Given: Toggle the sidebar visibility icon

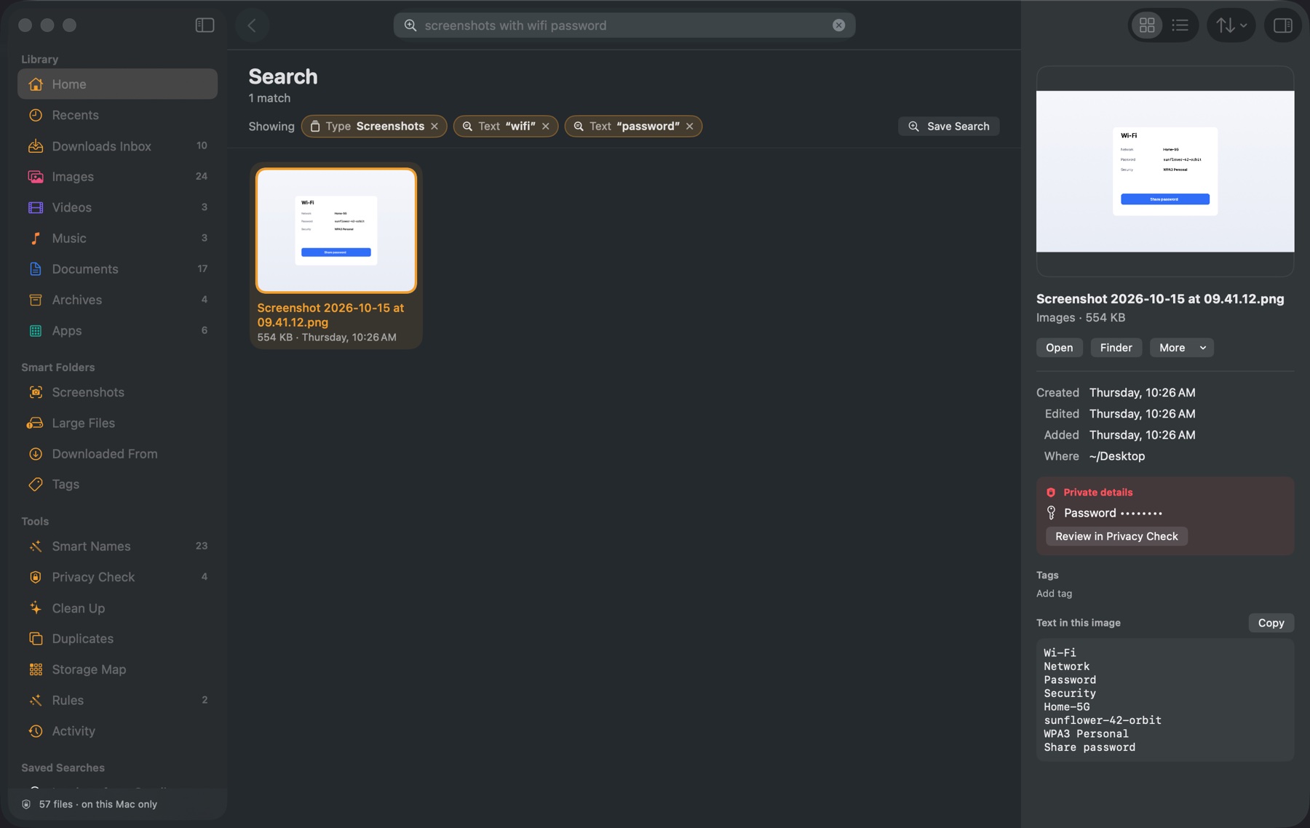Looking at the screenshot, I should (205, 25).
